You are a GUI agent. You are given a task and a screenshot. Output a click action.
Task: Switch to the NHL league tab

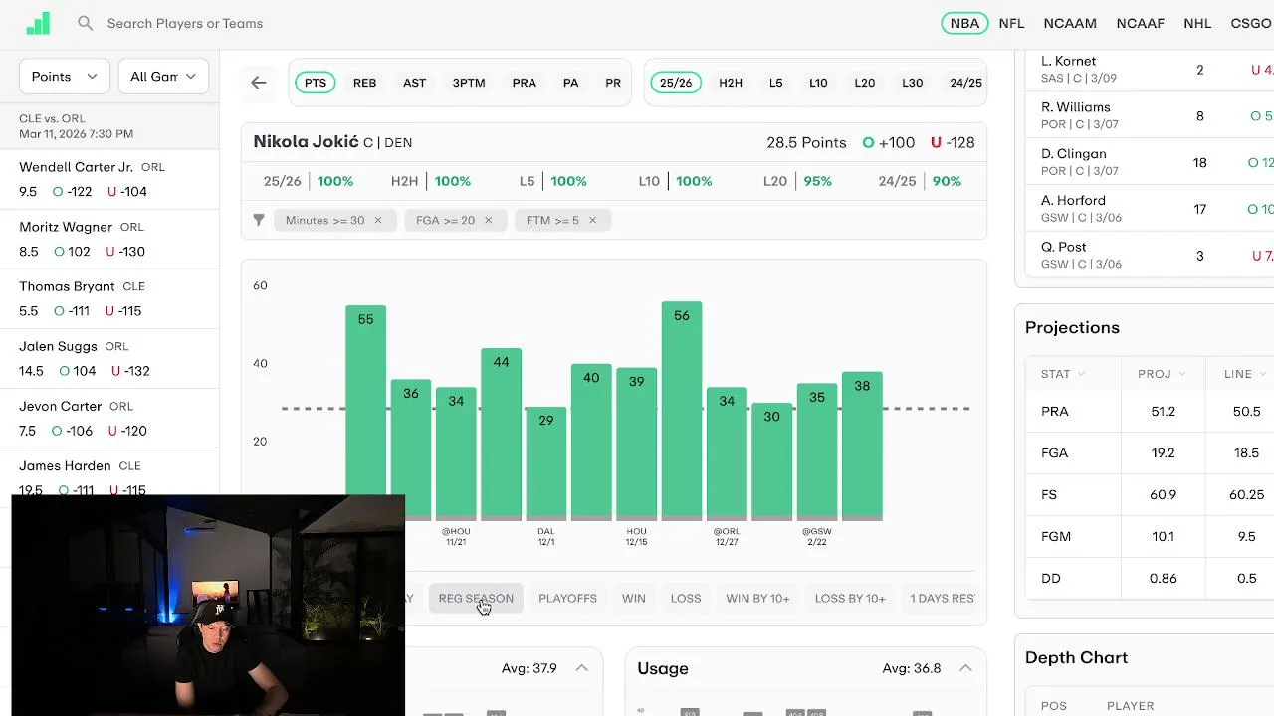pos(1197,23)
